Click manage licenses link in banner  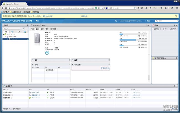coord(47,16)
